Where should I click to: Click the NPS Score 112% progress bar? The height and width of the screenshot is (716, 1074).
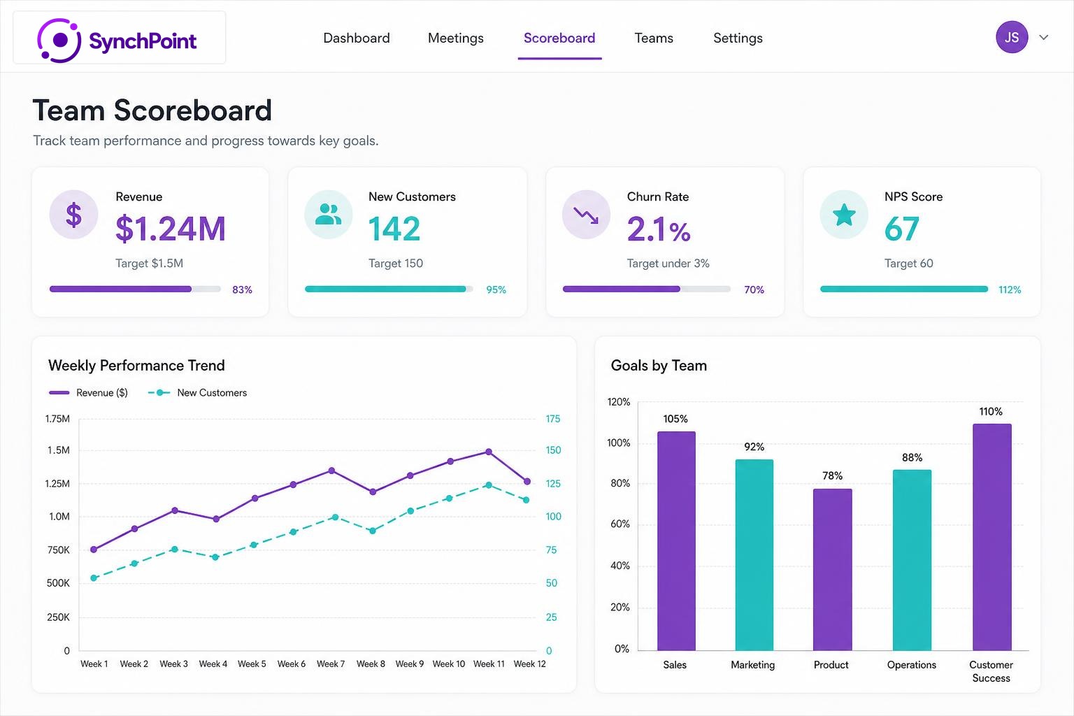click(x=904, y=289)
